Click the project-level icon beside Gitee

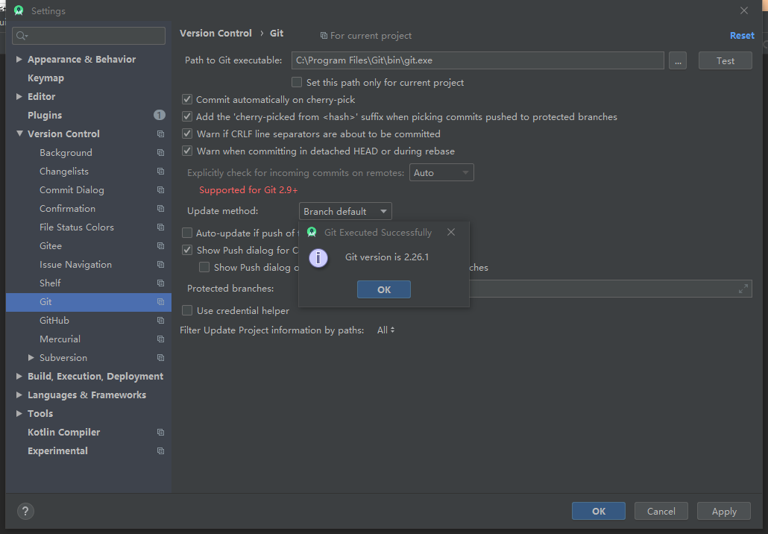(160, 245)
